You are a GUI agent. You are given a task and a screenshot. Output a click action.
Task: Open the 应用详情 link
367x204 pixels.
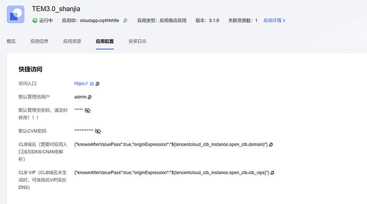coord(272,21)
